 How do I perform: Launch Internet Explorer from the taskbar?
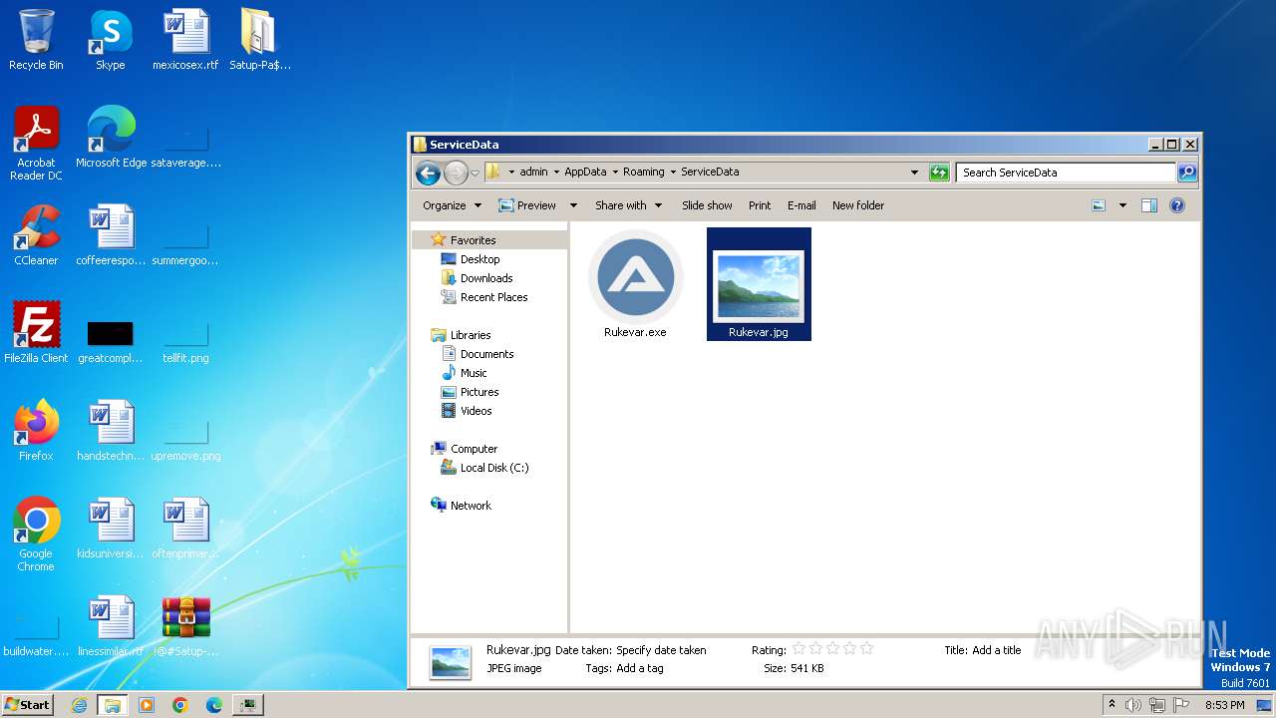[x=79, y=705]
